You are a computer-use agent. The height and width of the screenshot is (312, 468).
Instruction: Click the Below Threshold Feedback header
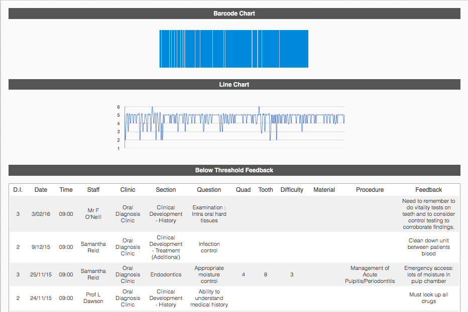pyautogui.click(x=235, y=170)
